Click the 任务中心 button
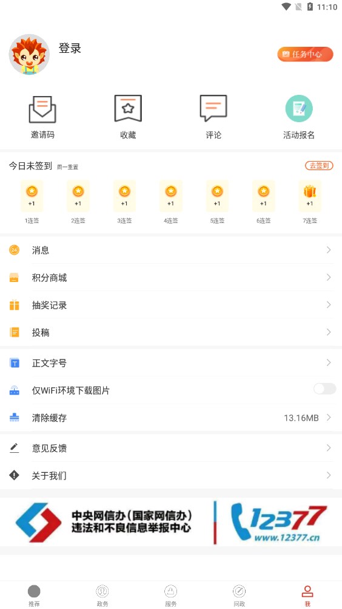This screenshot has width=342, height=609. point(305,54)
